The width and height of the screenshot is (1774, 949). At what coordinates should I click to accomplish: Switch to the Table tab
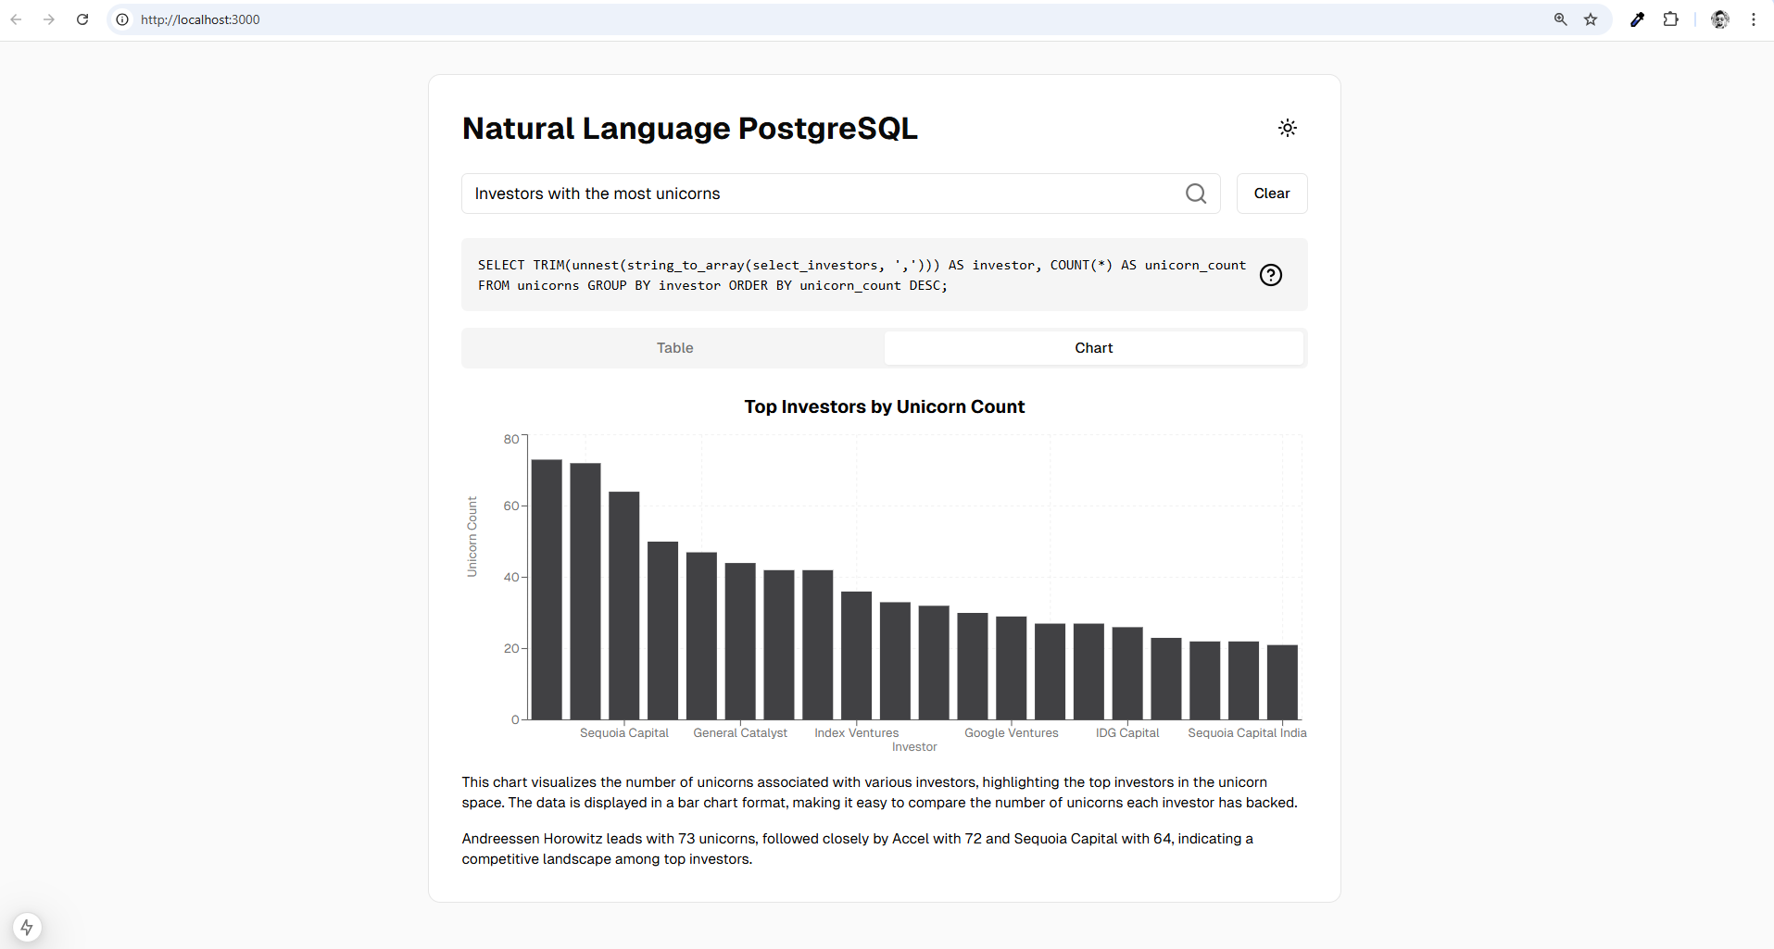coord(674,348)
